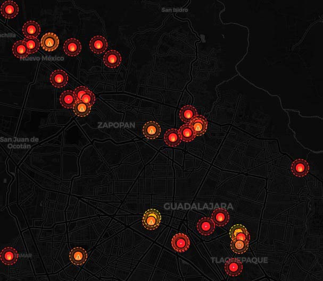Viewport: 323px width, 281px height.
Task: Select the lone fire marker at far right edge
Action: tap(300, 168)
